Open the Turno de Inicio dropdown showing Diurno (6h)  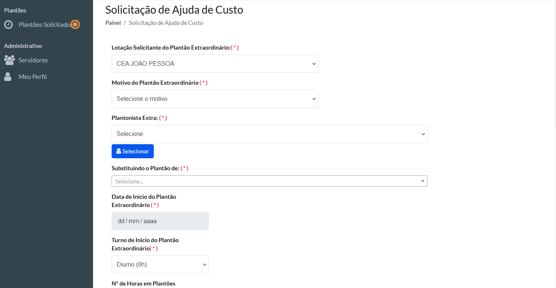click(160, 264)
